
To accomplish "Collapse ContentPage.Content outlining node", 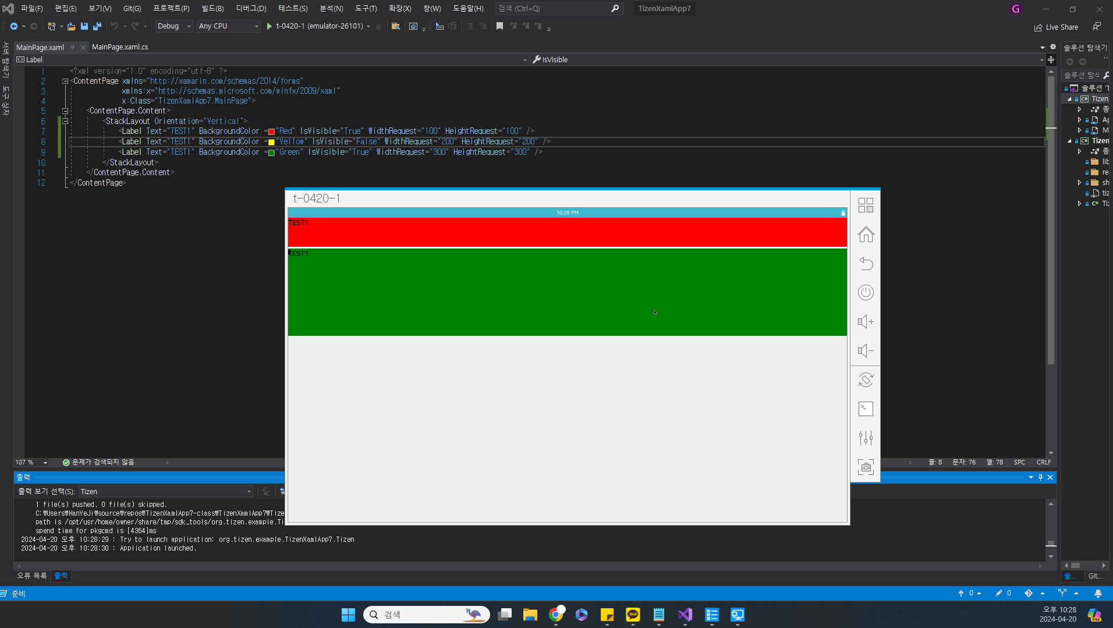I will (65, 111).
